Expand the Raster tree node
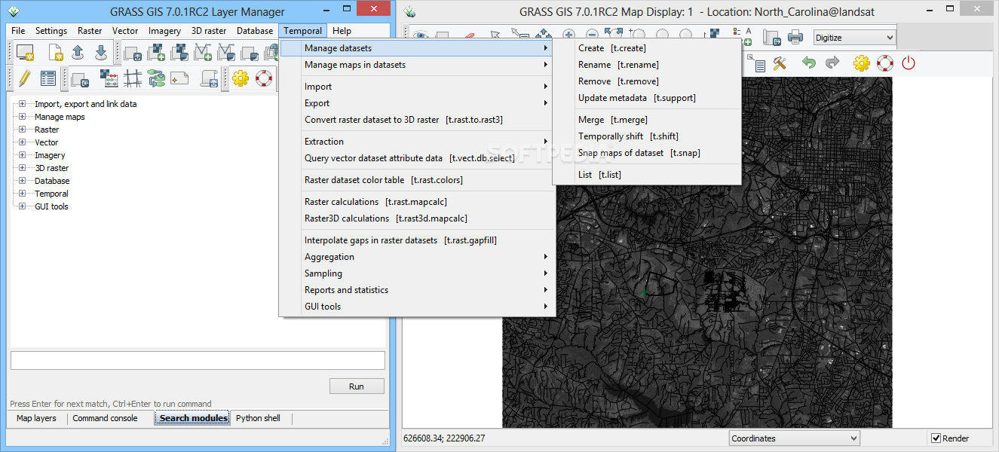 [x=23, y=130]
